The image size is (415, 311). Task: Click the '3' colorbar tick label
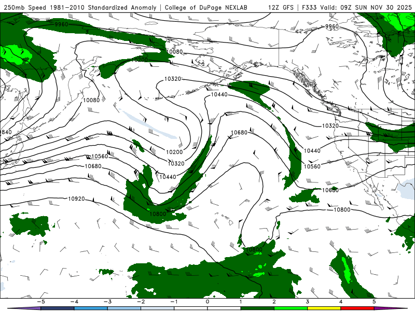click(308, 302)
